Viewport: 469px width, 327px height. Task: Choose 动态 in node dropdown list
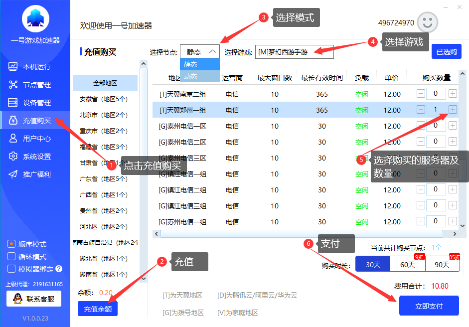tap(200, 76)
